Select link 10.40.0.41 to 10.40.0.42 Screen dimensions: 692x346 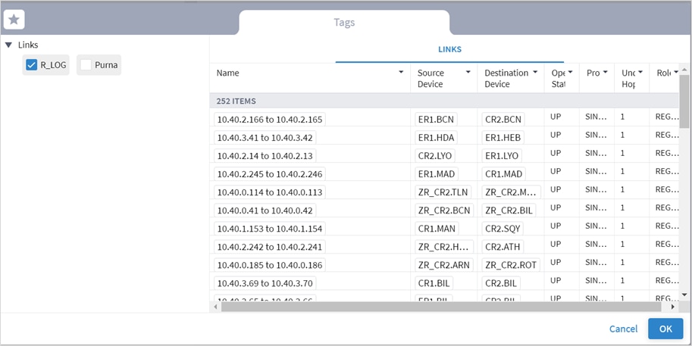coord(265,210)
